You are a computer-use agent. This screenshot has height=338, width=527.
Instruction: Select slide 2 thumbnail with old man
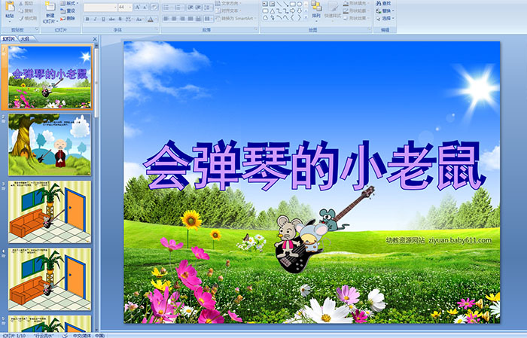pos(50,145)
